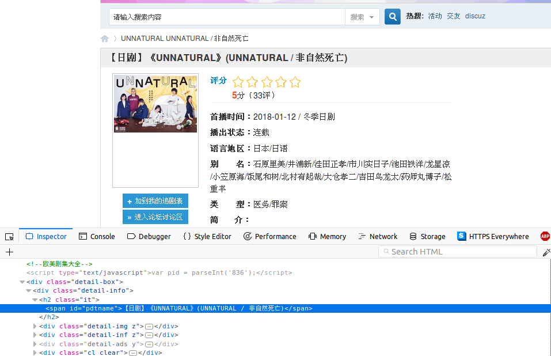This screenshot has width=551, height=356.
Task: Click the UNNATURAL breadcrumb link
Action: tap(184, 38)
